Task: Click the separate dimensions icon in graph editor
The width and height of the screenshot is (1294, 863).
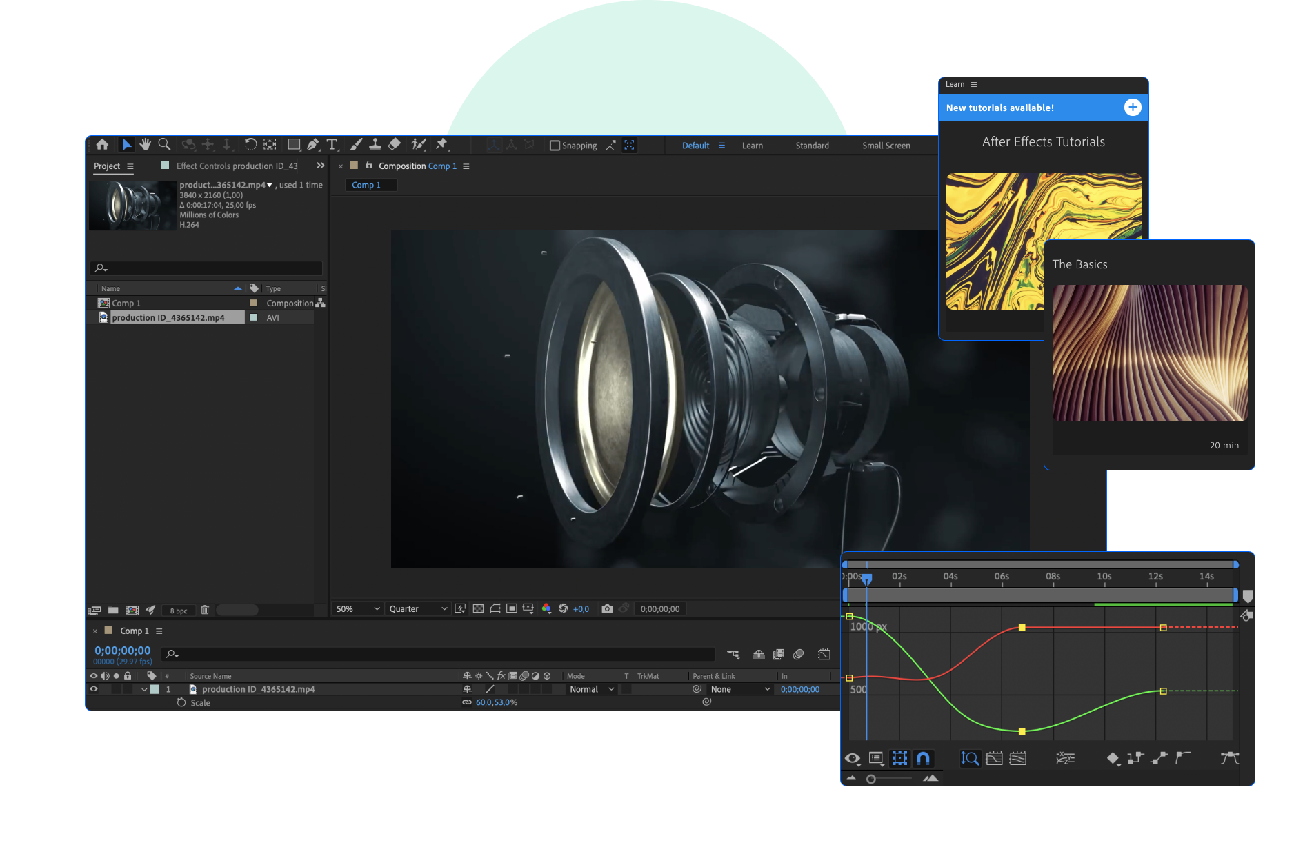Action: [x=1065, y=758]
